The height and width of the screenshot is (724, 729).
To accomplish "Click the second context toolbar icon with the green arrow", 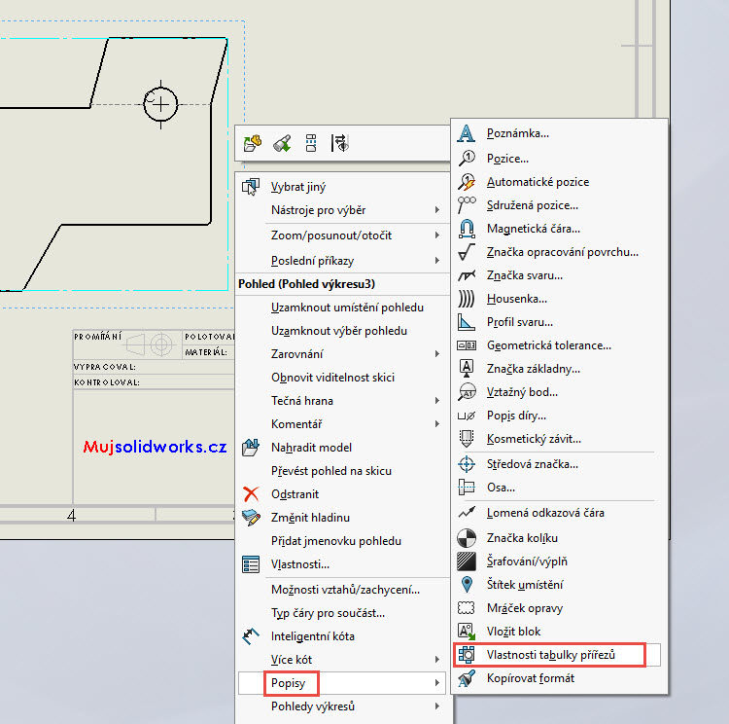I will pyautogui.click(x=282, y=143).
